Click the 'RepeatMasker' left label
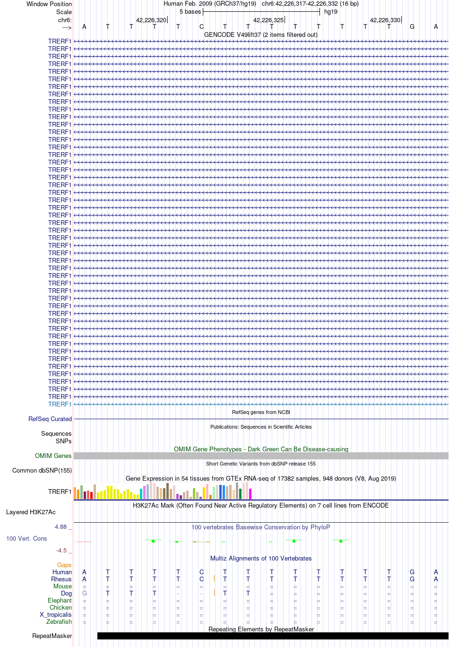The height and width of the screenshot is (647, 449). 52,636
